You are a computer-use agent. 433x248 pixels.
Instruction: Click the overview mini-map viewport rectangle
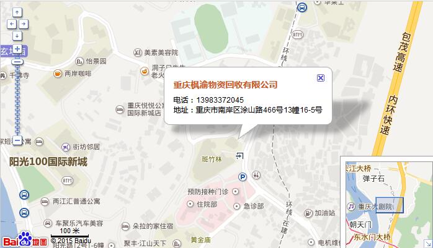point(390,205)
